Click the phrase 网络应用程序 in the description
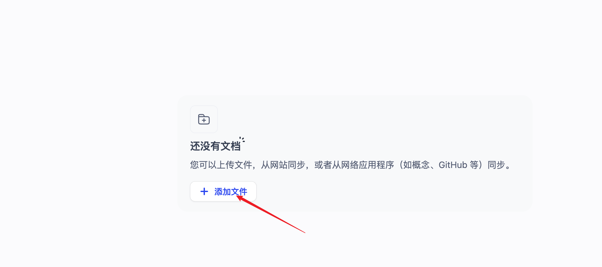 pyautogui.click(x=368, y=165)
